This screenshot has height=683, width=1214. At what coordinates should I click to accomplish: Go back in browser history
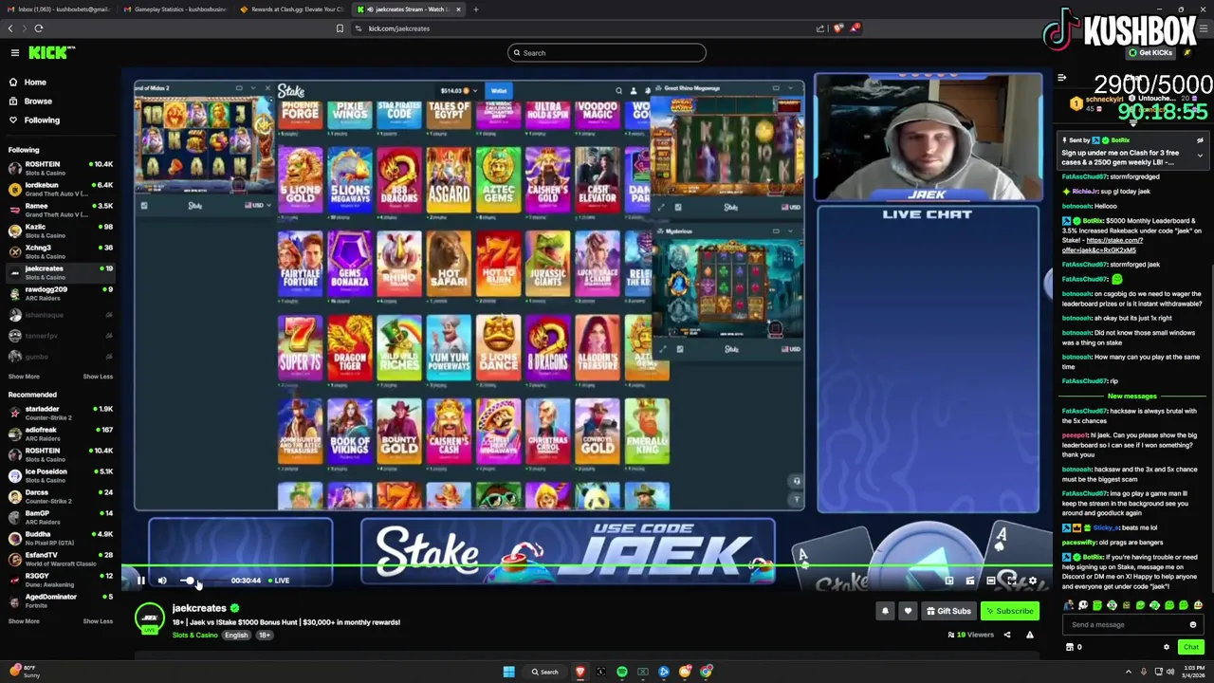[10, 28]
